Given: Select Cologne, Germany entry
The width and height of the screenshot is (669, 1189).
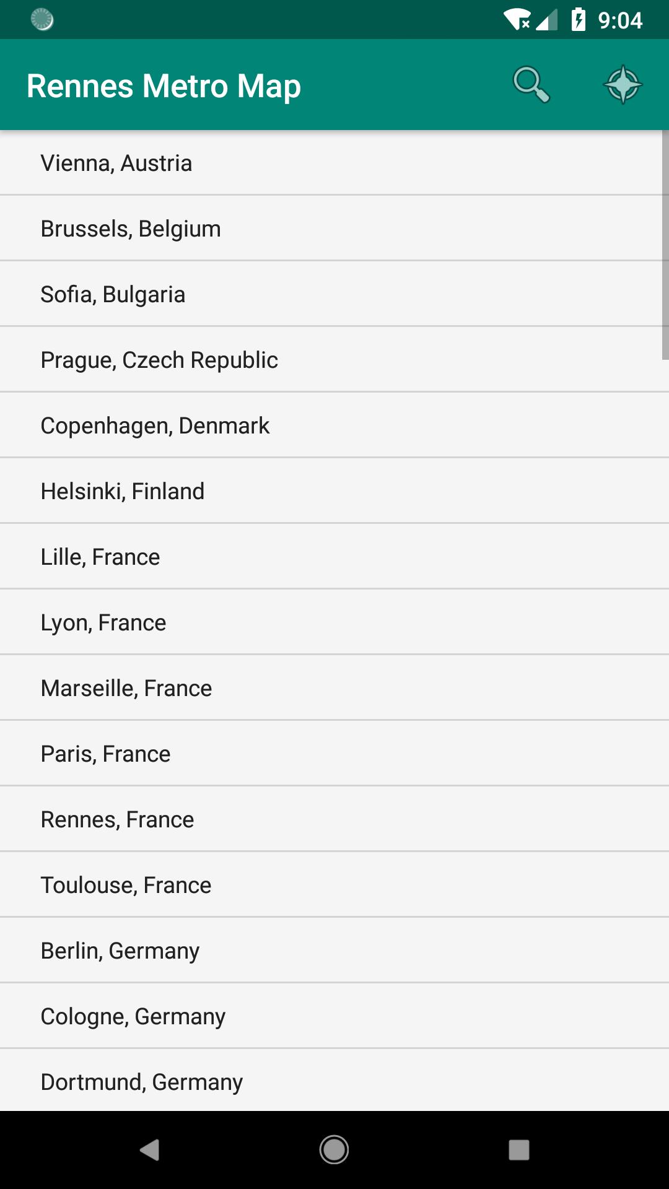Looking at the screenshot, I should pos(334,1016).
